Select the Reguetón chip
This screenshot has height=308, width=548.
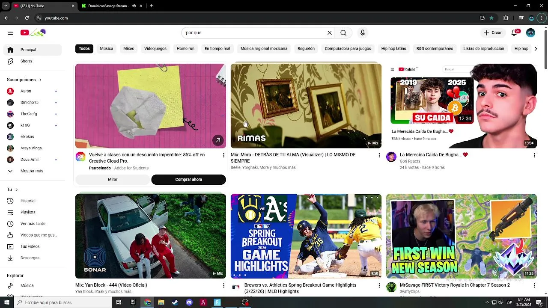[306, 48]
